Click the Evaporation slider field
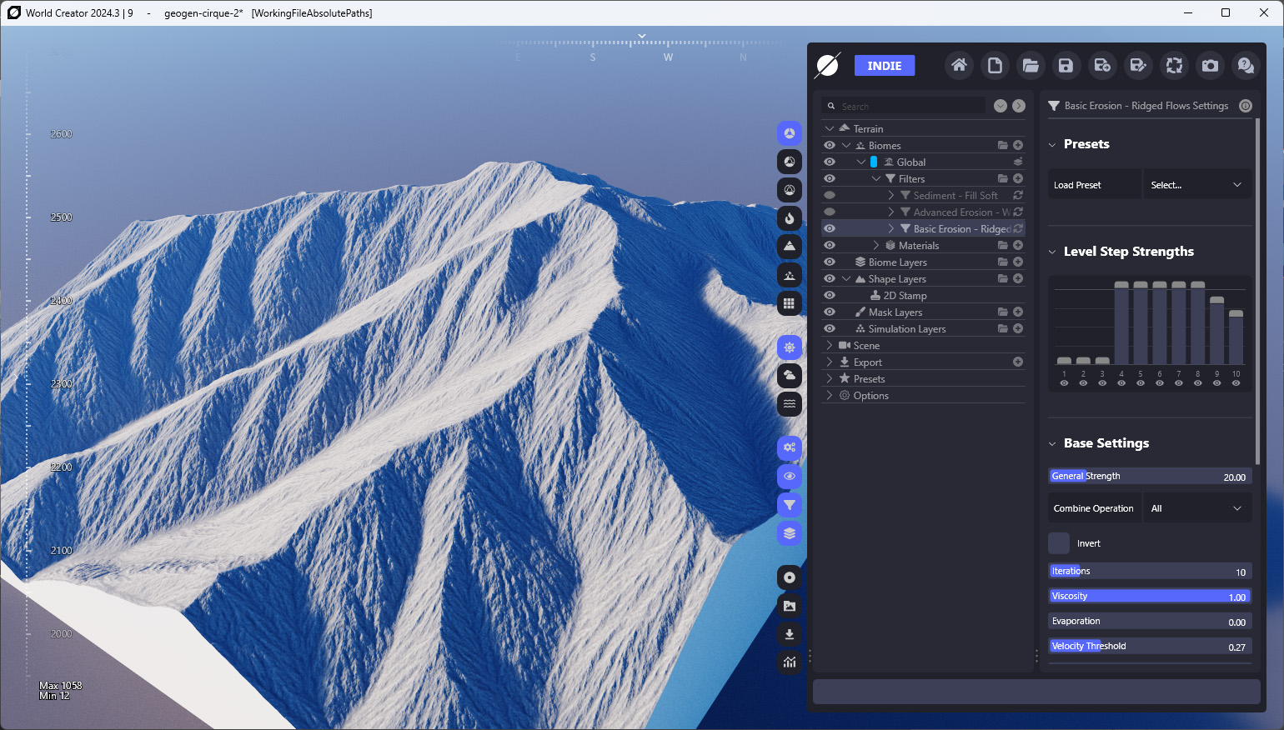 1150,622
